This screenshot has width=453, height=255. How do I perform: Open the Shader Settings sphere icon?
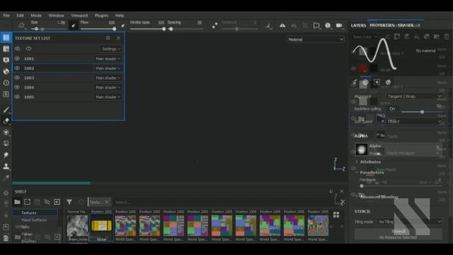point(6,72)
